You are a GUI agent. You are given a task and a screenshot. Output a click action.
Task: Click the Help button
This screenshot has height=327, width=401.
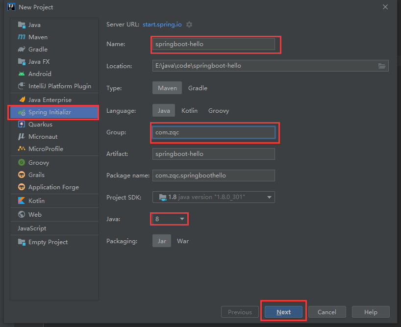pyautogui.click(x=371, y=312)
